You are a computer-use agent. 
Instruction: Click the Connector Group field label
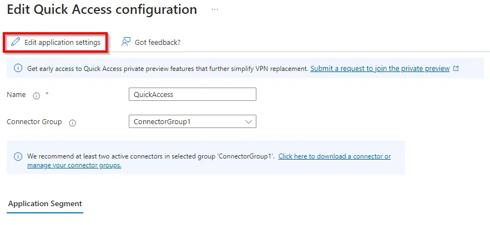[x=34, y=122]
